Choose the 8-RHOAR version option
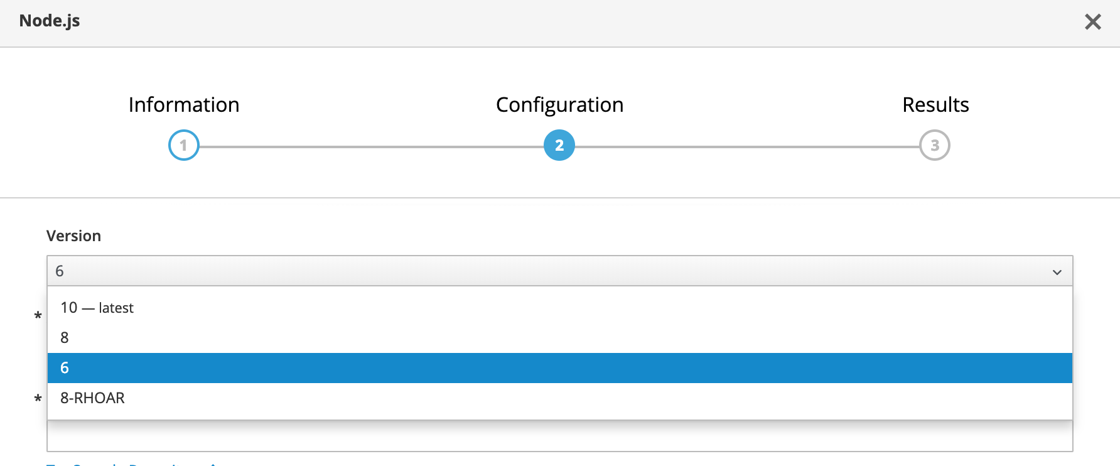The height and width of the screenshot is (466, 1120). pyautogui.click(x=560, y=398)
